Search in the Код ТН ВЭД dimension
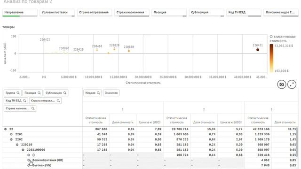This screenshot has width=301, height=169. (x=24, y=100)
